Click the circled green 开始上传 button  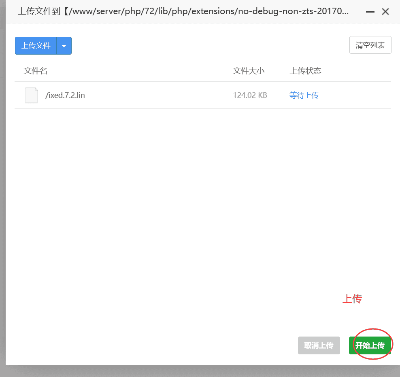coord(370,345)
